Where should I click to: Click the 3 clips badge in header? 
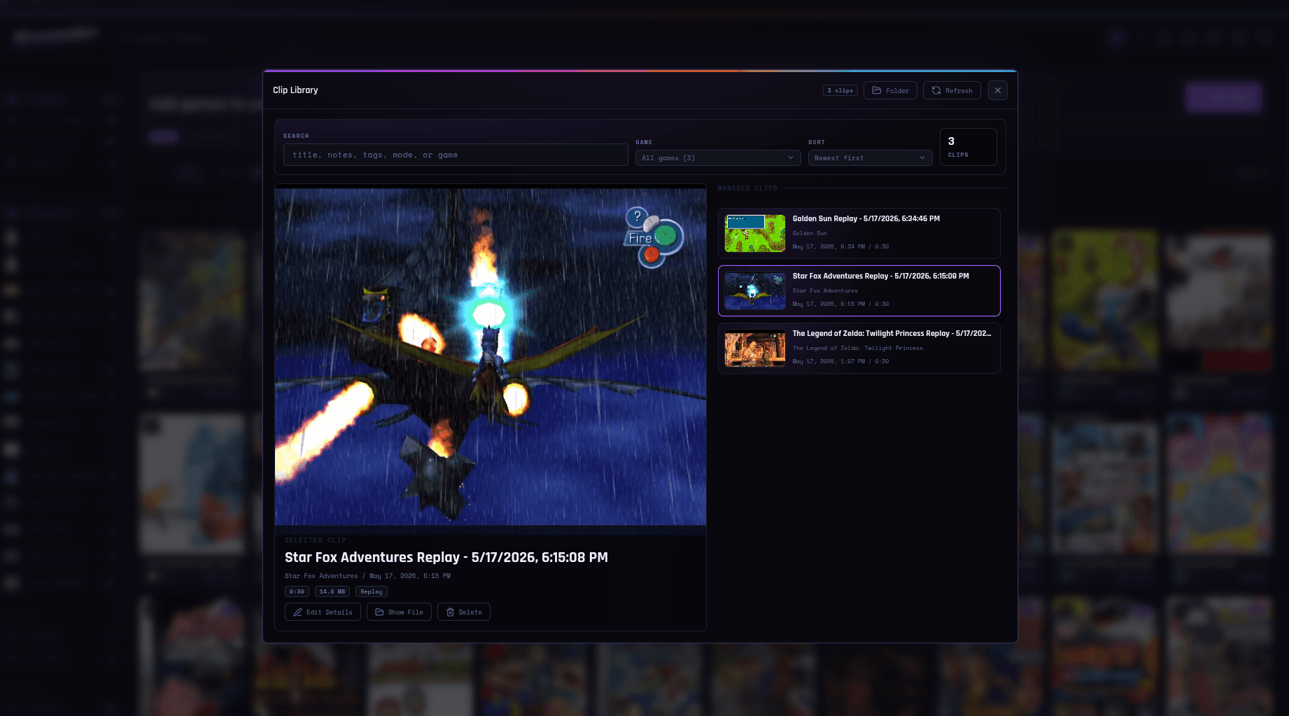[840, 90]
